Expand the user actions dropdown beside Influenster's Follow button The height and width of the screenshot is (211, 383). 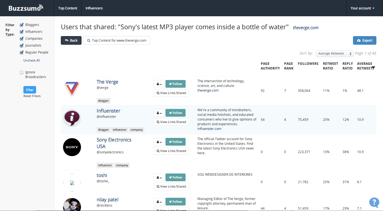[x=159, y=113]
